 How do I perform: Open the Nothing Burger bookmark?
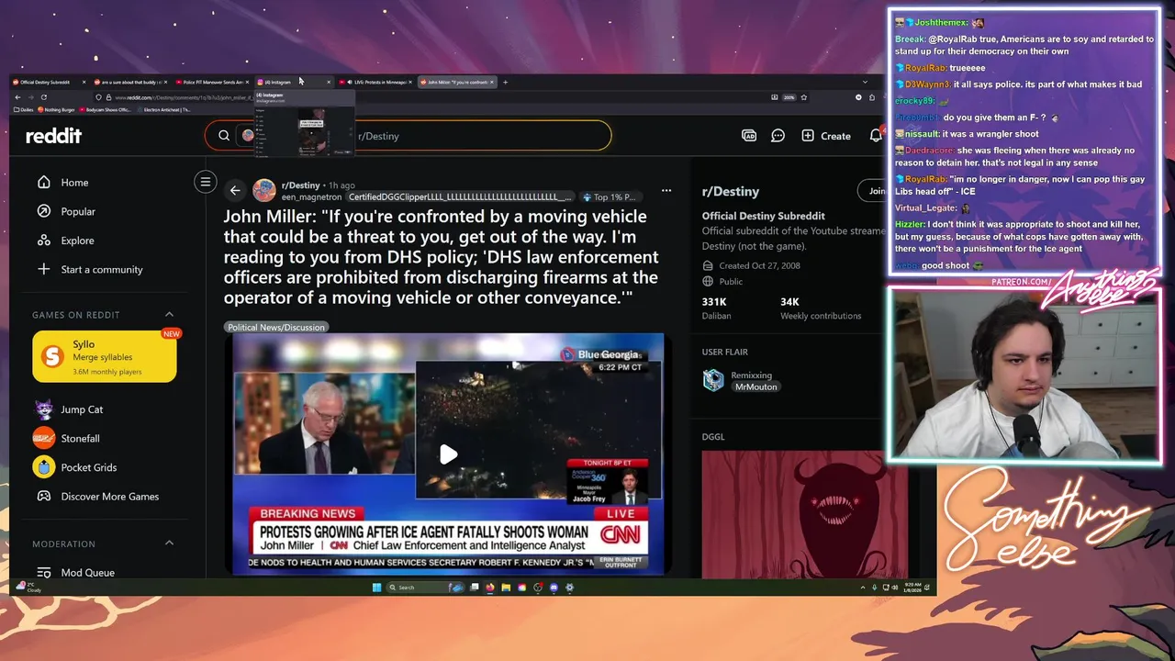click(x=56, y=109)
